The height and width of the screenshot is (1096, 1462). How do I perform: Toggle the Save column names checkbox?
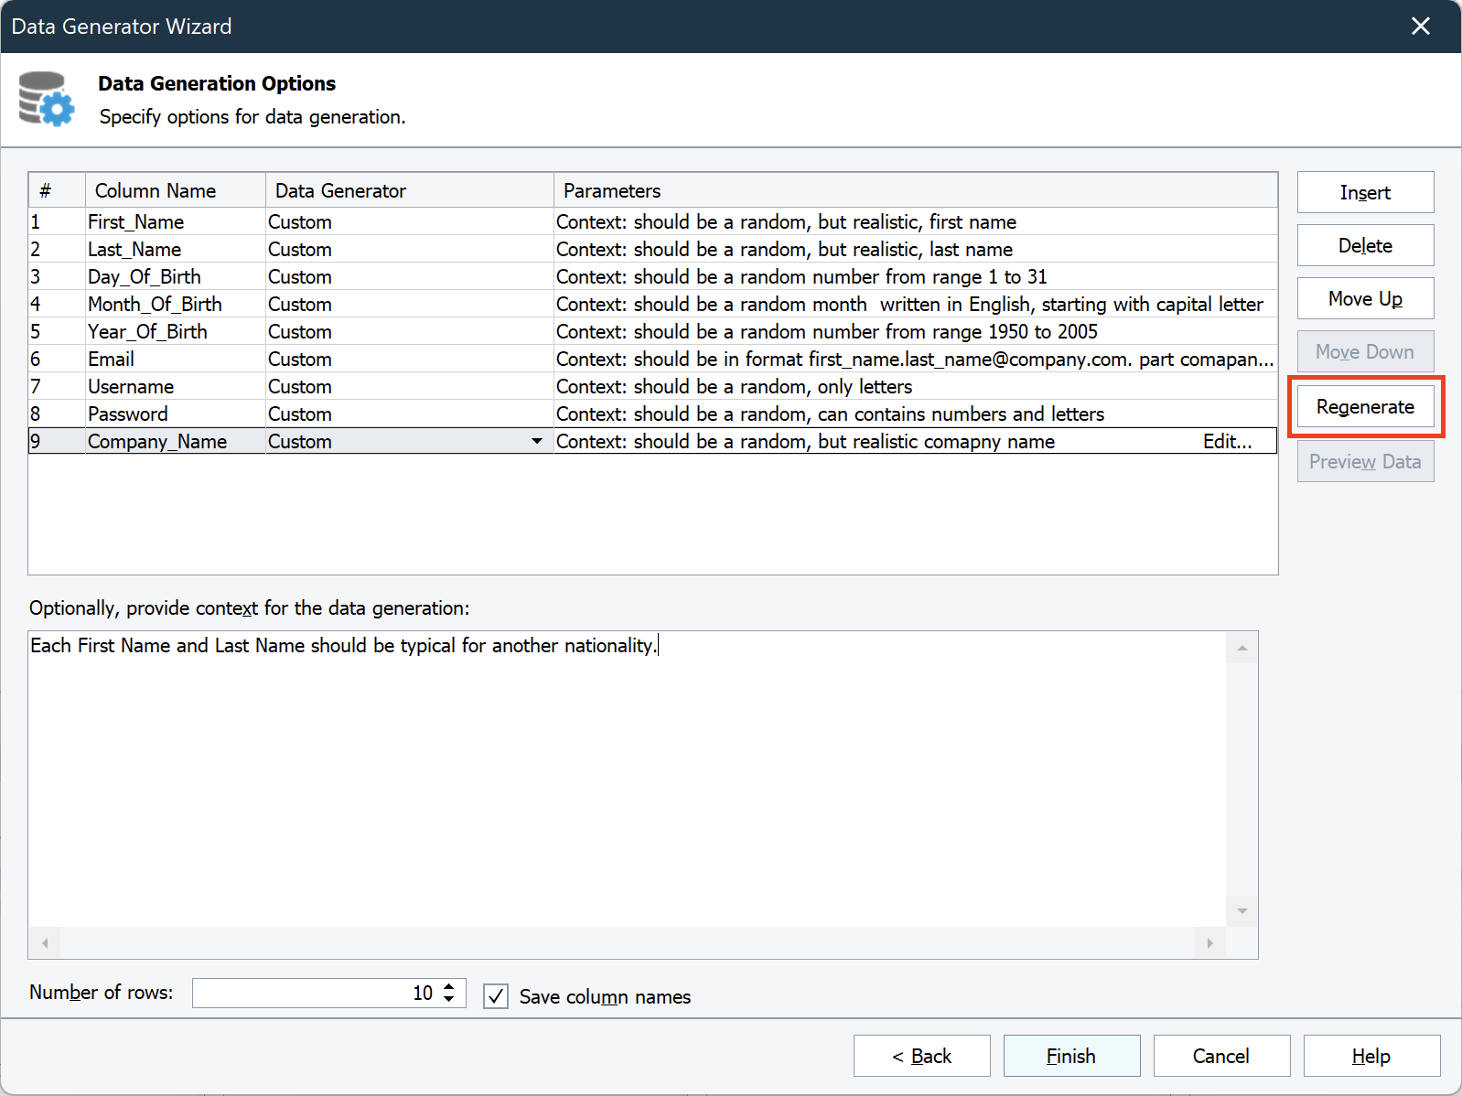pyautogui.click(x=496, y=996)
